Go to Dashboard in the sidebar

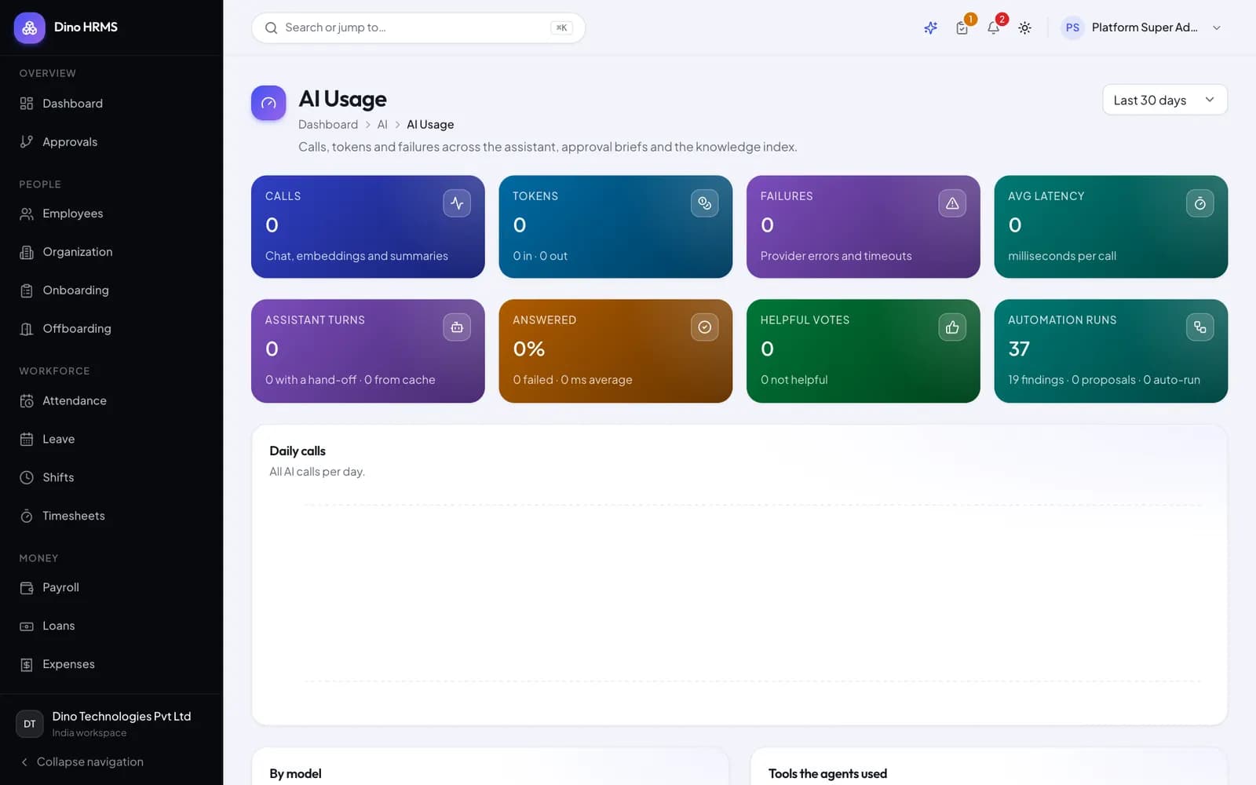[x=111, y=104]
